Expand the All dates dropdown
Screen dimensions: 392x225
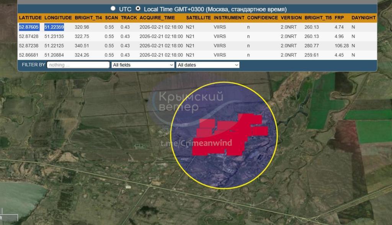coord(207,65)
